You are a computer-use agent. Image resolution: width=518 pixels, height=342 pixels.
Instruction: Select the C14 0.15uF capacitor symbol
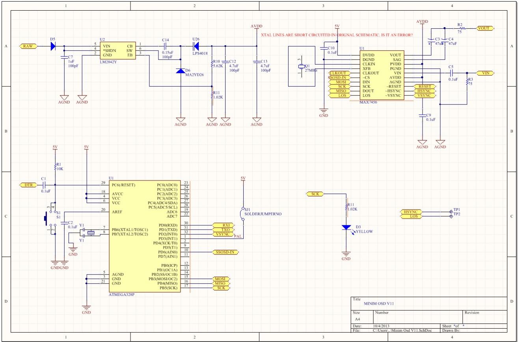tap(166, 46)
